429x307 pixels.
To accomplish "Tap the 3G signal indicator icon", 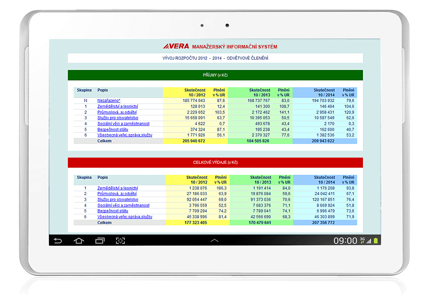I will (x=363, y=241).
